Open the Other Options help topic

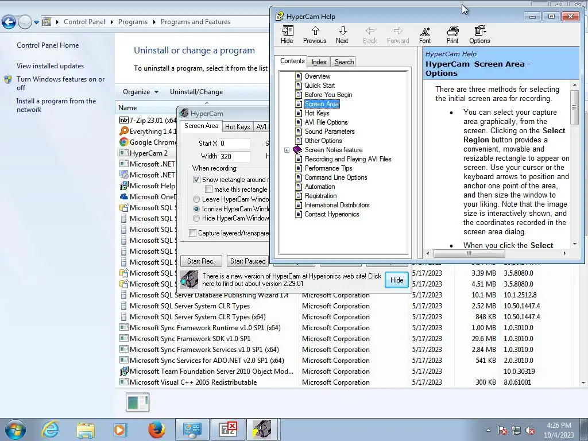tap(323, 141)
